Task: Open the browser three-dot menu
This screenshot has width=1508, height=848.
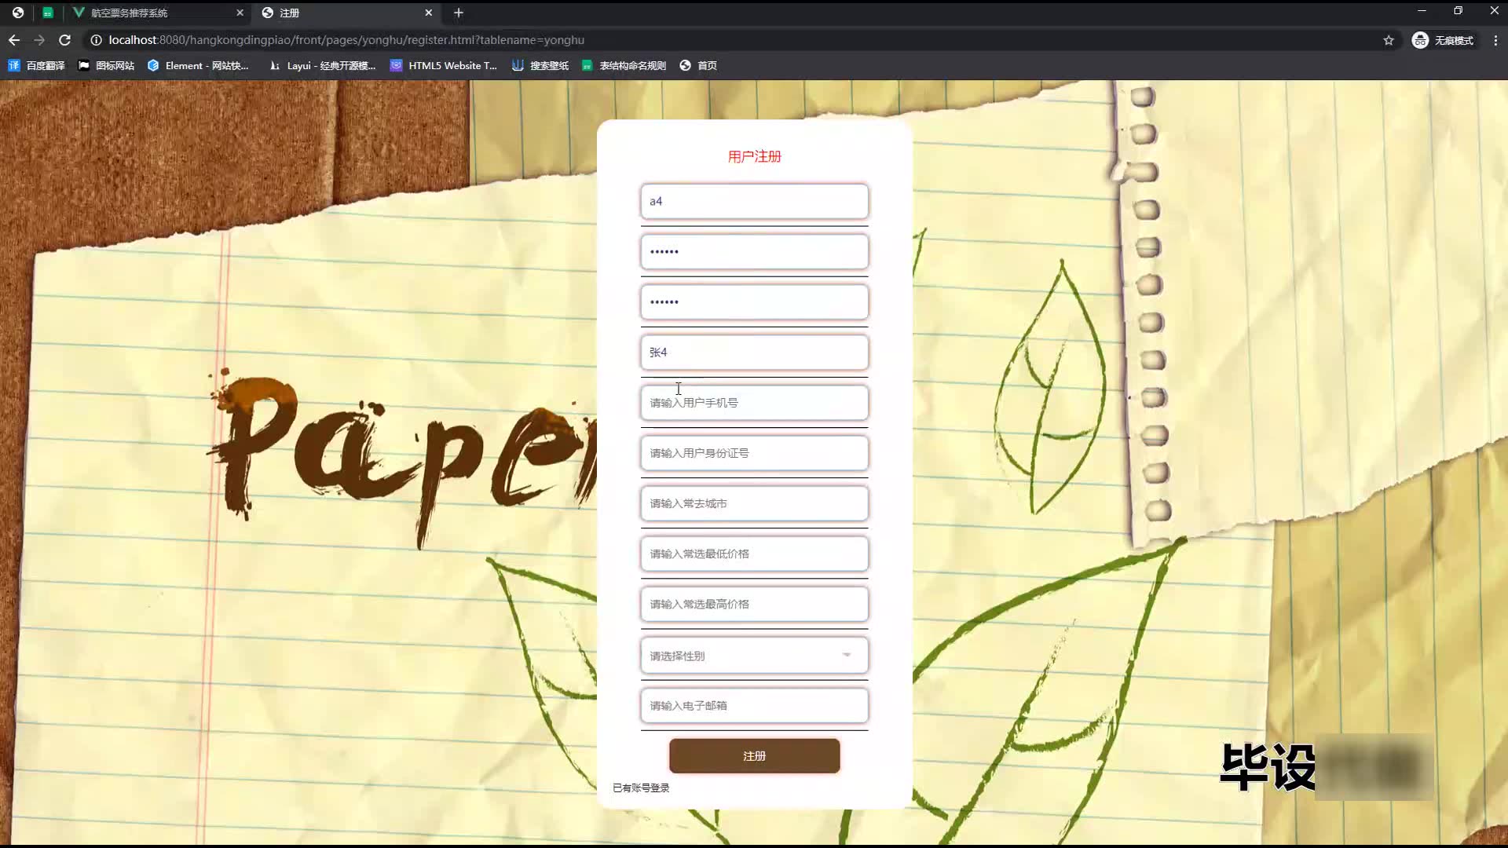Action: (1495, 40)
